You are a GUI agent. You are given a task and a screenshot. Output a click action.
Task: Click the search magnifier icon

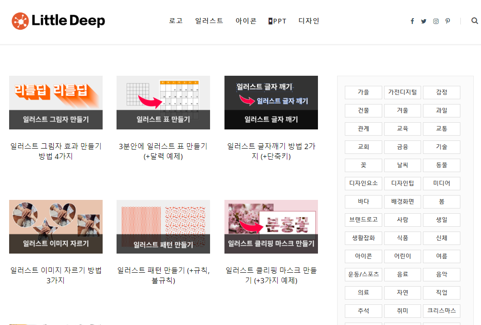click(x=474, y=21)
